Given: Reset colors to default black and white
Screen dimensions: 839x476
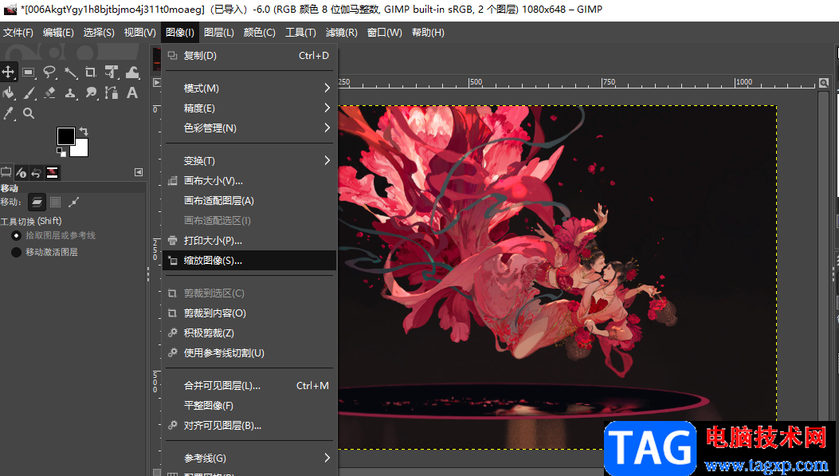Looking at the screenshot, I should (61, 152).
